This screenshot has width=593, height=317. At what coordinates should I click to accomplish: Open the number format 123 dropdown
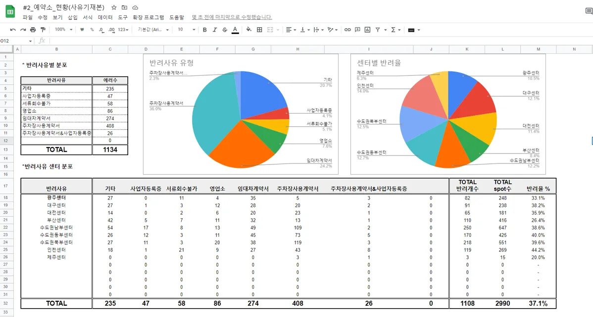click(122, 30)
